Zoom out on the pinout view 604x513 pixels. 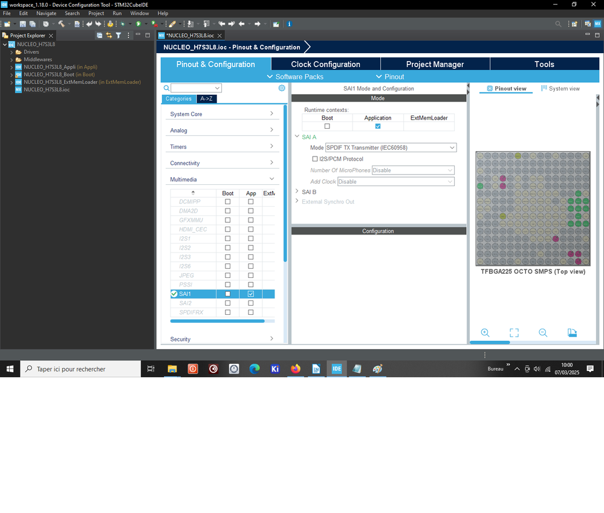click(x=543, y=333)
